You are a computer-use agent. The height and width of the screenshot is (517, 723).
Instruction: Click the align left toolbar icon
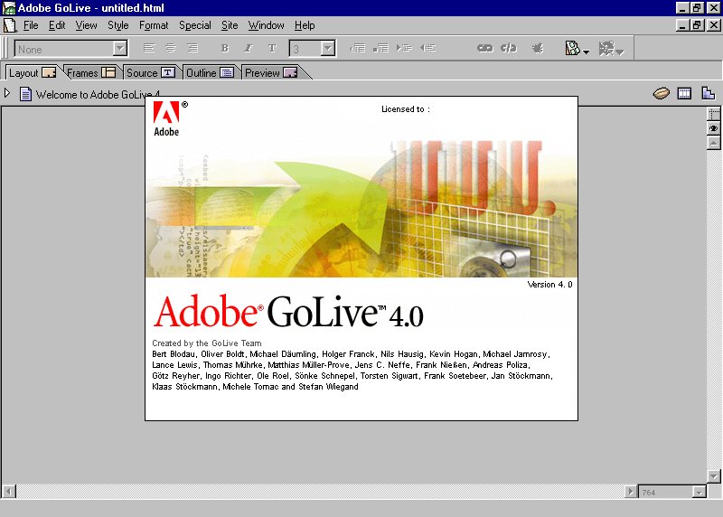click(148, 48)
